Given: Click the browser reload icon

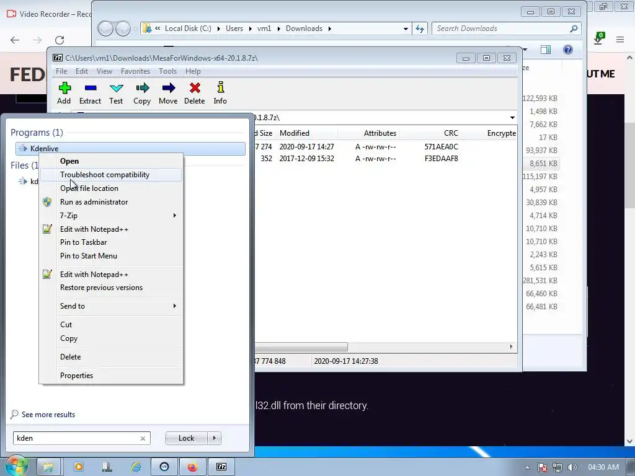Looking at the screenshot, I should pos(60,40).
